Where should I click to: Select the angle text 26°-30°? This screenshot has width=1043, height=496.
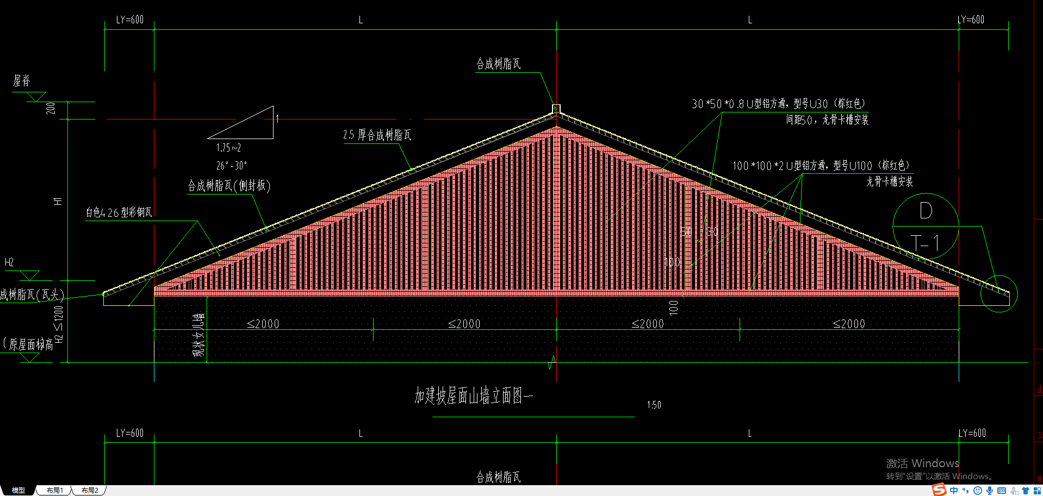pos(231,165)
